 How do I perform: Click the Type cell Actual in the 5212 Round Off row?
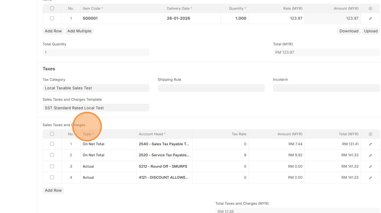108,166
